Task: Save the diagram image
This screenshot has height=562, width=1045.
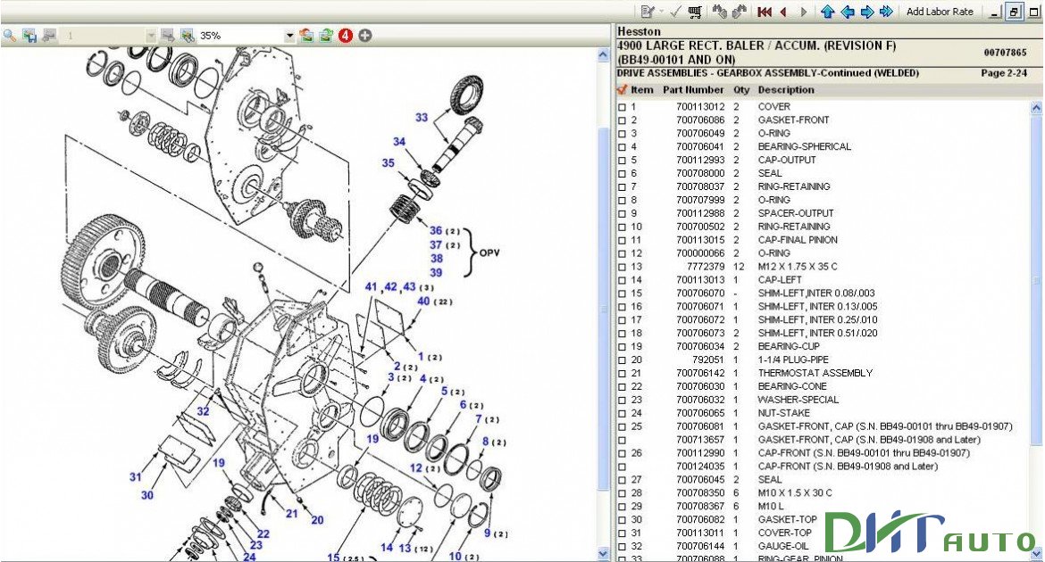Action: [x=29, y=36]
